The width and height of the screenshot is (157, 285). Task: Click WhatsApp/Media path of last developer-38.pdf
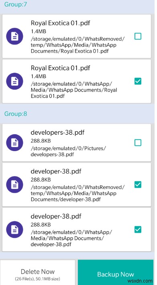71,238
